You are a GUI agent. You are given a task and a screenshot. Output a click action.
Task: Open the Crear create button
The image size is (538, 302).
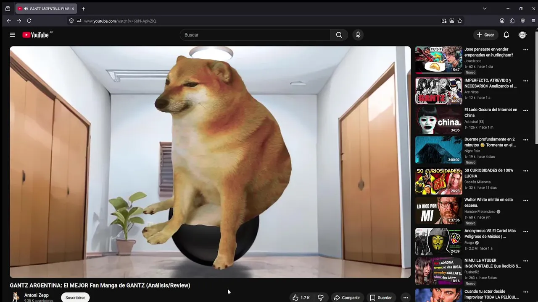[x=485, y=35]
